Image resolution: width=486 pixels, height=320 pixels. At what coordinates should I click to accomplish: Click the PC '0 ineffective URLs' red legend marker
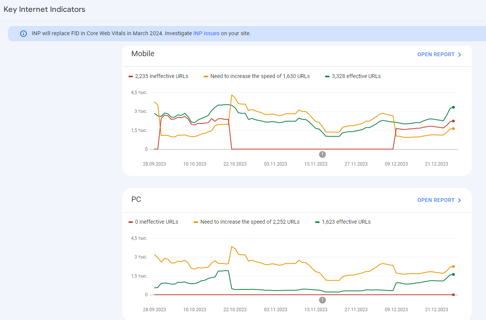[x=131, y=222]
